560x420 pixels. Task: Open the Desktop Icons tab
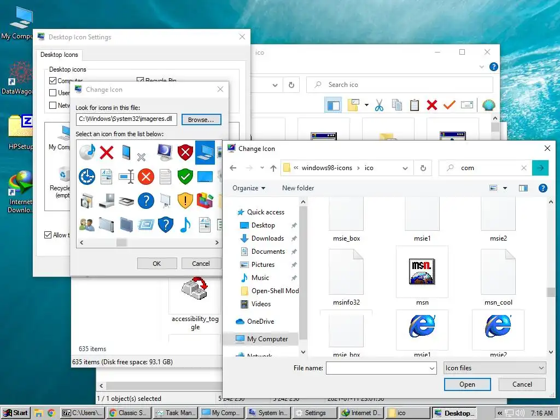tap(59, 55)
